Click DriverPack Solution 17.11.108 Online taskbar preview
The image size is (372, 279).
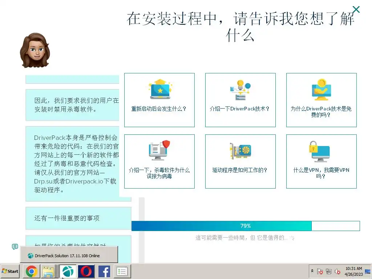click(69, 255)
